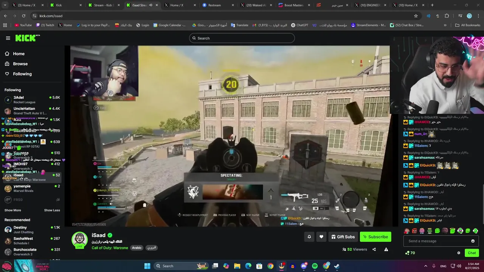Open Windows Start menu
The width and height of the screenshot is (484, 272).
[147, 266]
